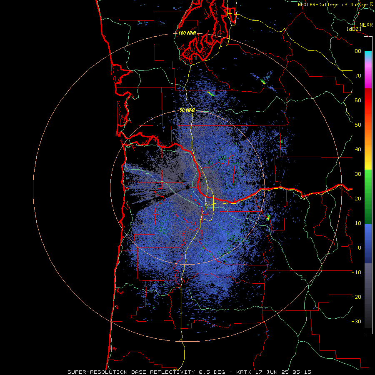375x375 pixels.
Task: Click the "[dBZ]" units label
Action: coord(354,29)
